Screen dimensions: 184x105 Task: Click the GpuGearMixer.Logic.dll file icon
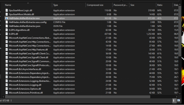click(7, 10)
